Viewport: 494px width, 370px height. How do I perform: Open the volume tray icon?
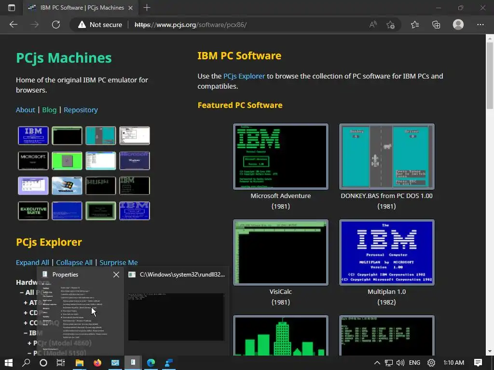click(x=400, y=363)
